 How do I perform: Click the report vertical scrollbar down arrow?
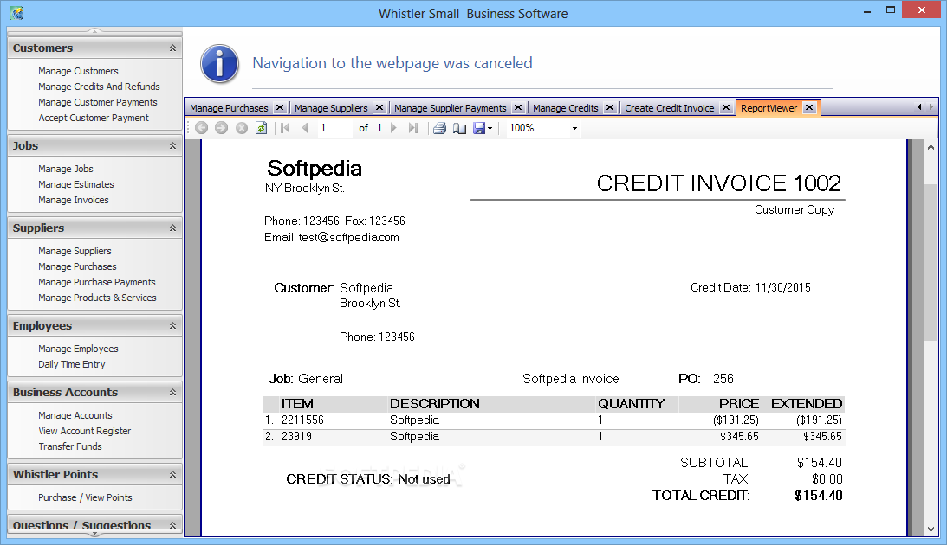(931, 529)
